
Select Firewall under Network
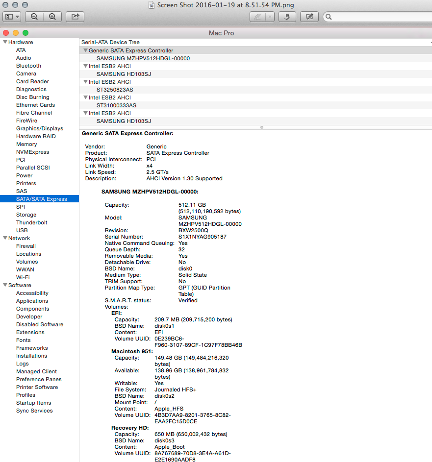(26, 246)
